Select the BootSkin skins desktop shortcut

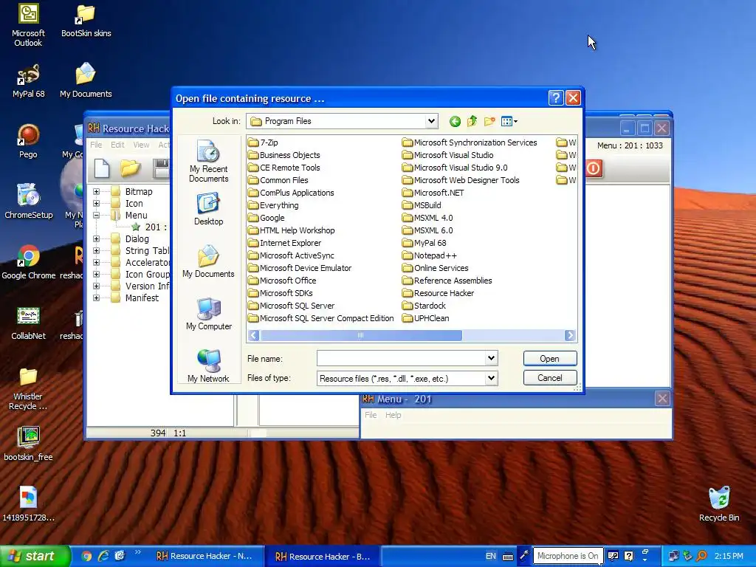tap(86, 20)
